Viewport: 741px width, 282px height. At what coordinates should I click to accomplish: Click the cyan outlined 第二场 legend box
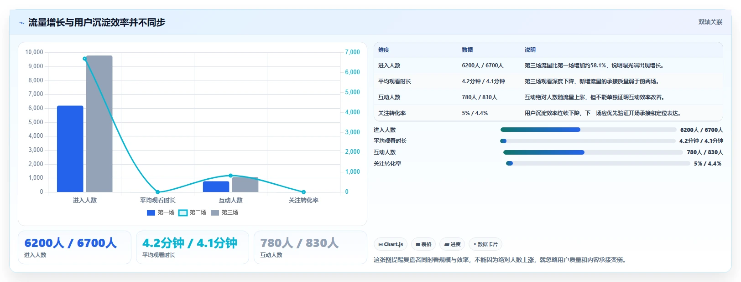tap(183, 212)
